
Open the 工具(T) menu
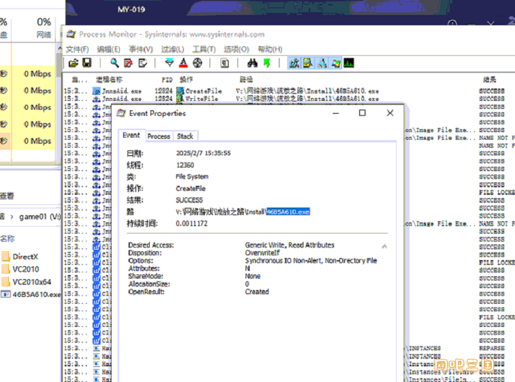pyautogui.click(x=204, y=49)
